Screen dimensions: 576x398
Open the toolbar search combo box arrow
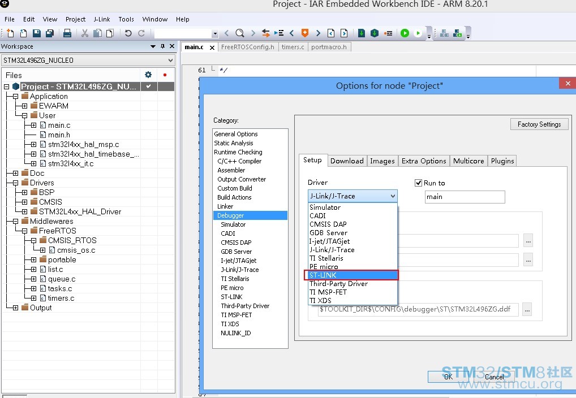(215, 33)
